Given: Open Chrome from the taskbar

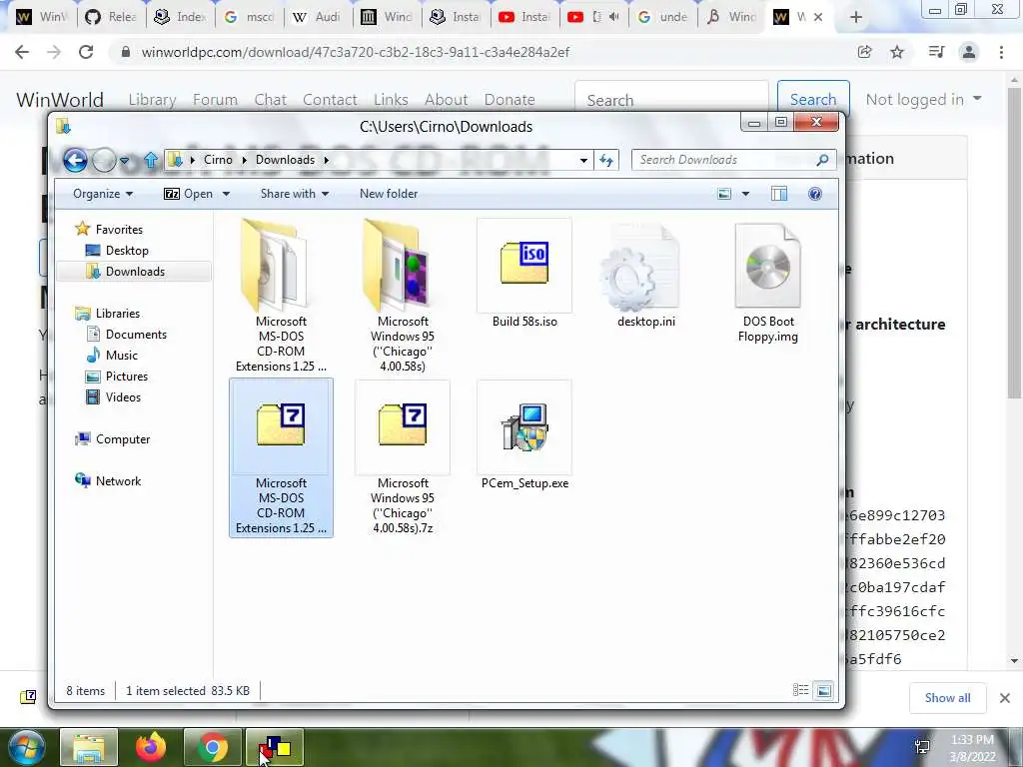Looking at the screenshot, I should pos(212,747).
